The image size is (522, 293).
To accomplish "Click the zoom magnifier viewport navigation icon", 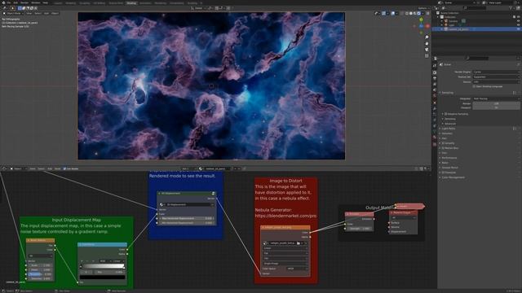I will coord(427,37).
